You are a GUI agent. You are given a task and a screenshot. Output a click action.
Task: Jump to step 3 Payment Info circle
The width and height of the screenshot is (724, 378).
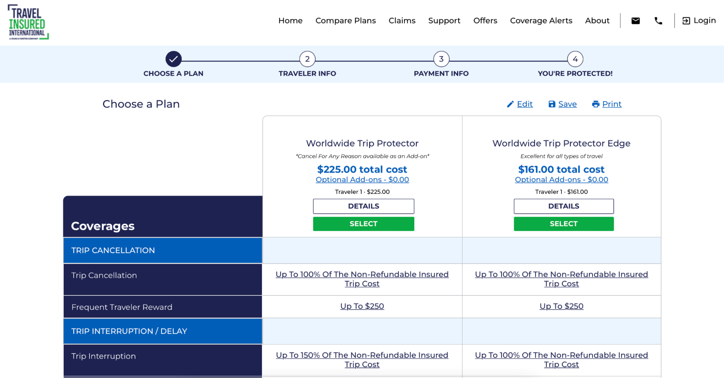441,59
